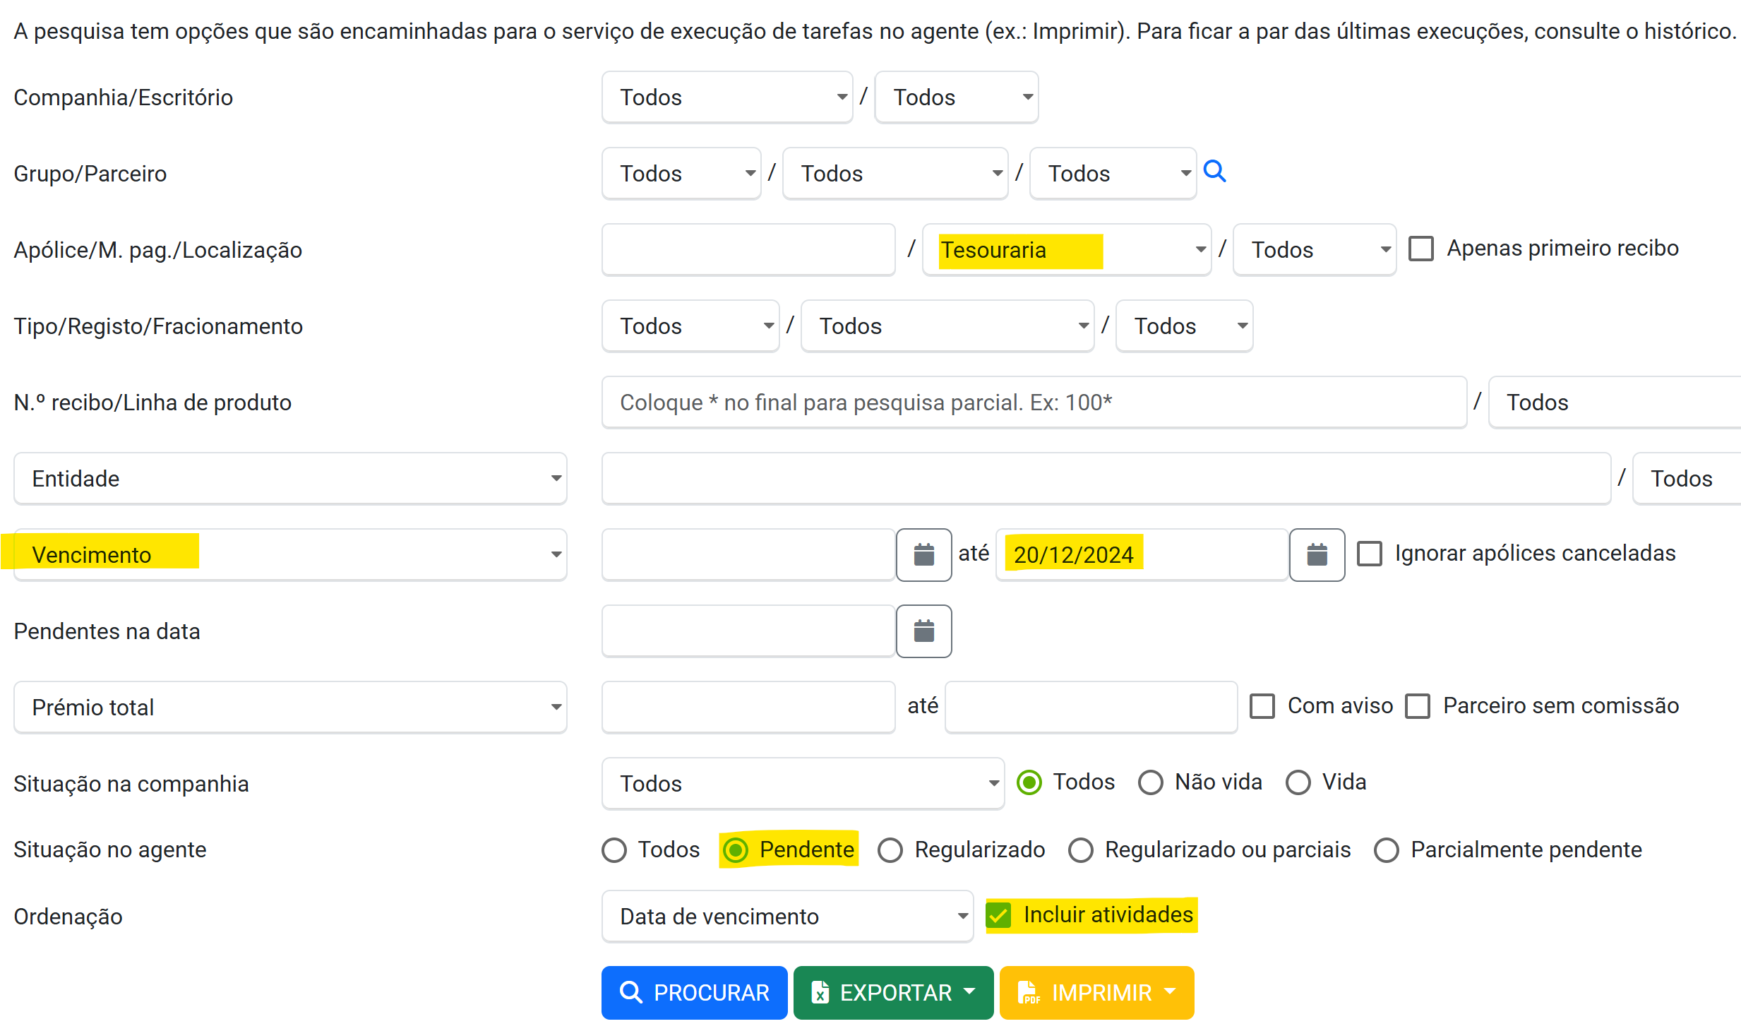Choose Parcialmente pendente radio option
This screenshot has height=1031, width=1741.
tap(1387, 850)
